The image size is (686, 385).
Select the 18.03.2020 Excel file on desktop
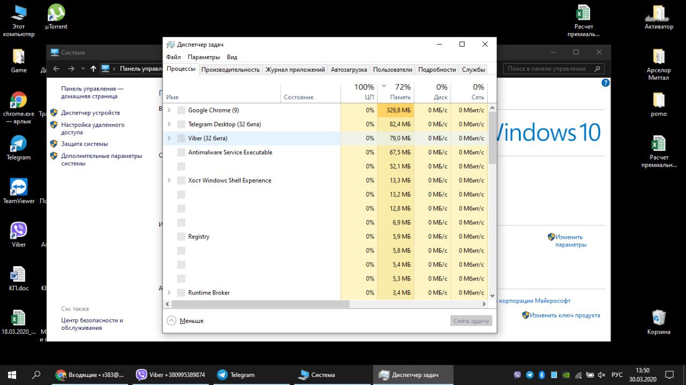point(19,322)
